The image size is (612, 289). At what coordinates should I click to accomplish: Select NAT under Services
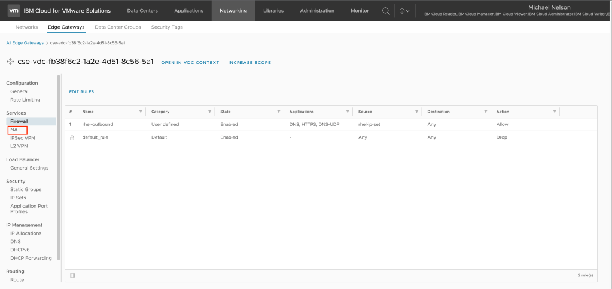click(x=16, y=130)
